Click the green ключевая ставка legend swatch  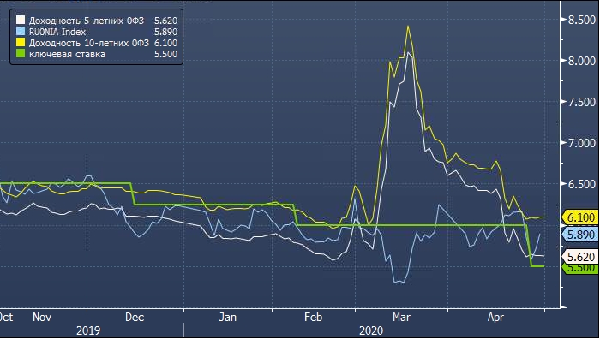tap(21, 54)
